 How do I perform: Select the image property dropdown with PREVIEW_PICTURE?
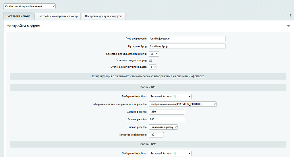[x=183, y=104]
